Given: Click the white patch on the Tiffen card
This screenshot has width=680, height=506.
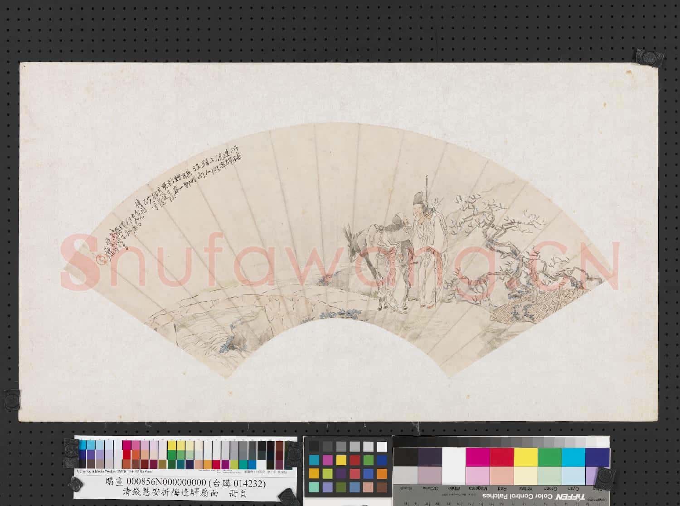Looking at the screenshot, I should pos(453,457).
